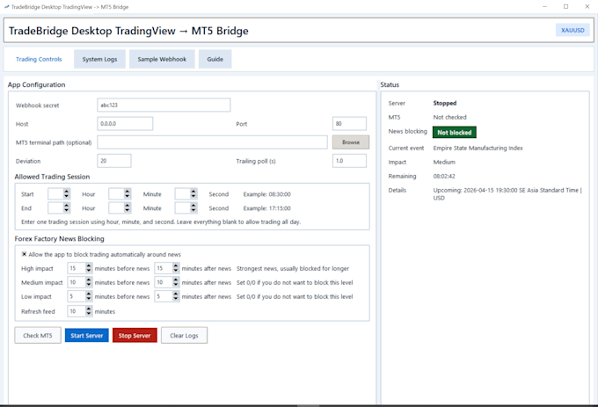Maximize the TradeBridge window
Screen dimensions: 598x407
point(566,6)
